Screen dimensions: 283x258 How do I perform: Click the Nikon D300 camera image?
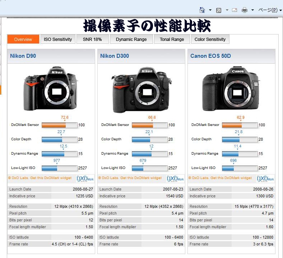141,90
